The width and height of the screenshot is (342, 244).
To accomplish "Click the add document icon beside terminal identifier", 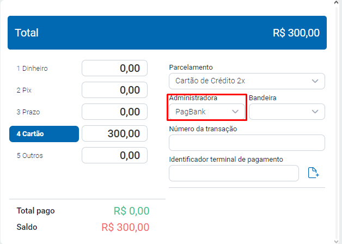I will point(313,173).
